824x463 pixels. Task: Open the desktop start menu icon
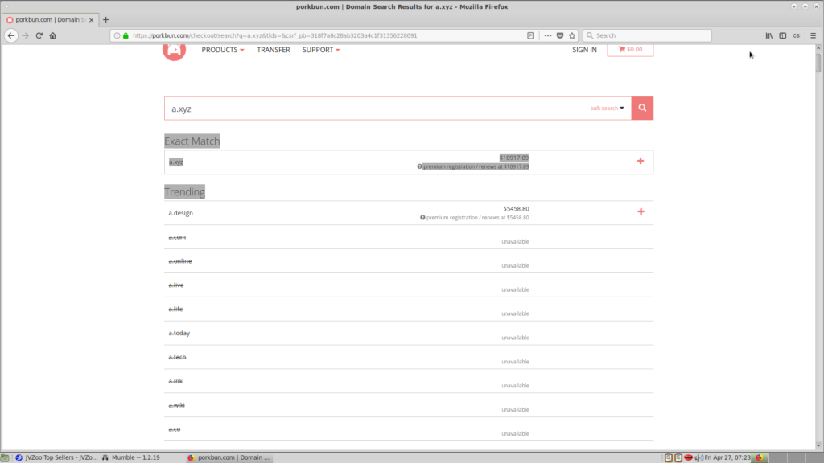tap(5, 457)
